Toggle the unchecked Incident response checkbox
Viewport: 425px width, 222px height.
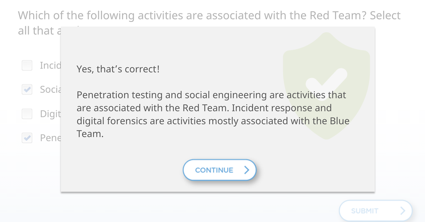coord(27,65)
